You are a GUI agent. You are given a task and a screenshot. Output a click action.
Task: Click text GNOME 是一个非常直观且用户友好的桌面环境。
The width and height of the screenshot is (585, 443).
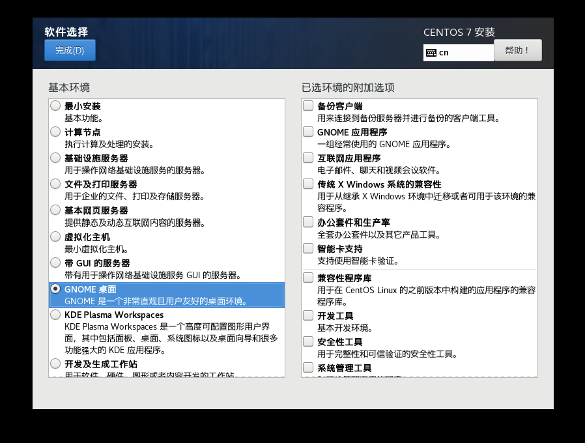(156, 301)
